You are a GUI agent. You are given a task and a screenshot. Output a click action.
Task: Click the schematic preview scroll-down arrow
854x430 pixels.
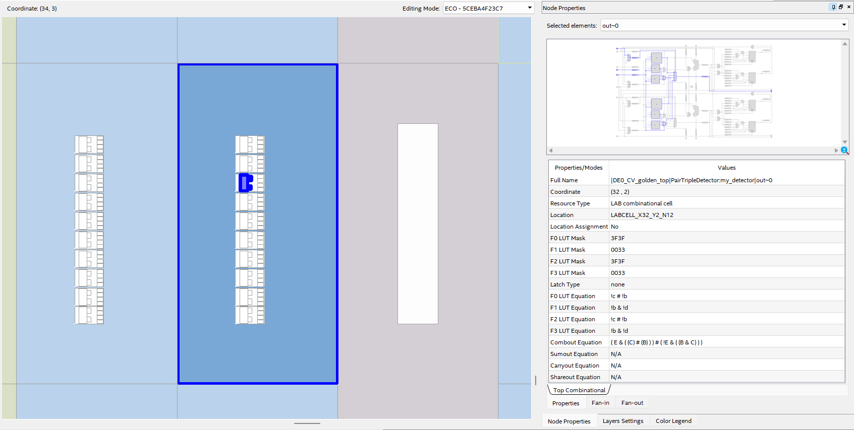click(x=844, y=142)
